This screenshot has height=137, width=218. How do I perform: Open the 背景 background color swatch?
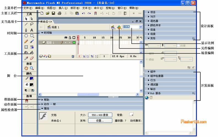point(131,114)
